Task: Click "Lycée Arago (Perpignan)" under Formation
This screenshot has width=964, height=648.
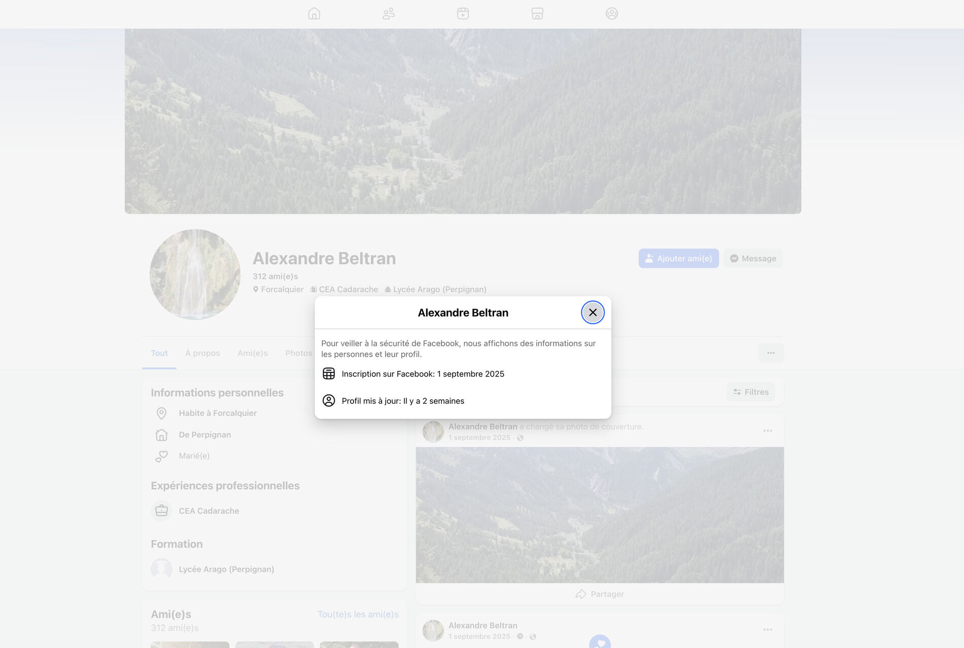Action: 226,569
